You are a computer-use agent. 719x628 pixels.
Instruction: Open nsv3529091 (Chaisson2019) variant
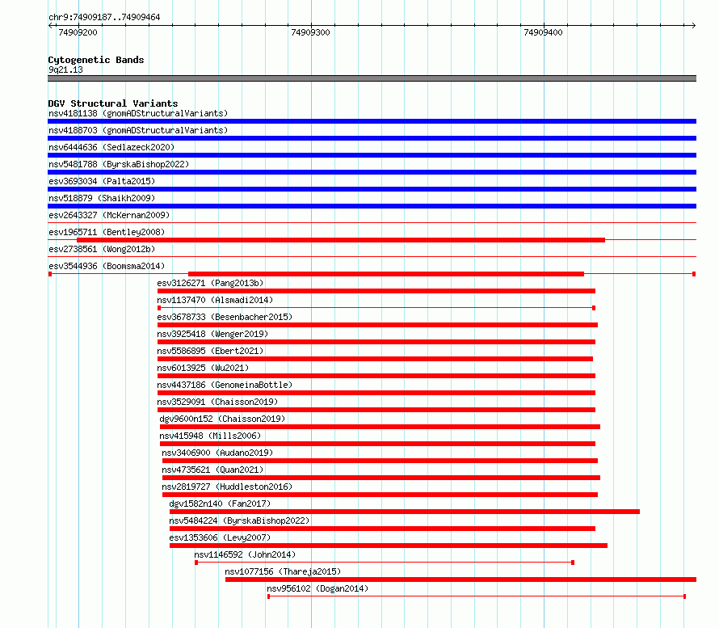point(217,402)
